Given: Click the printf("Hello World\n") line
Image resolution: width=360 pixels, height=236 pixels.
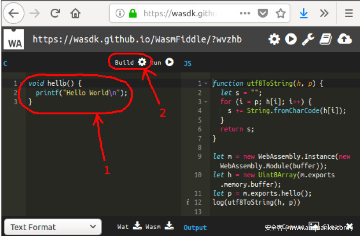Looking at the screenshot, I should click(81, 93).
